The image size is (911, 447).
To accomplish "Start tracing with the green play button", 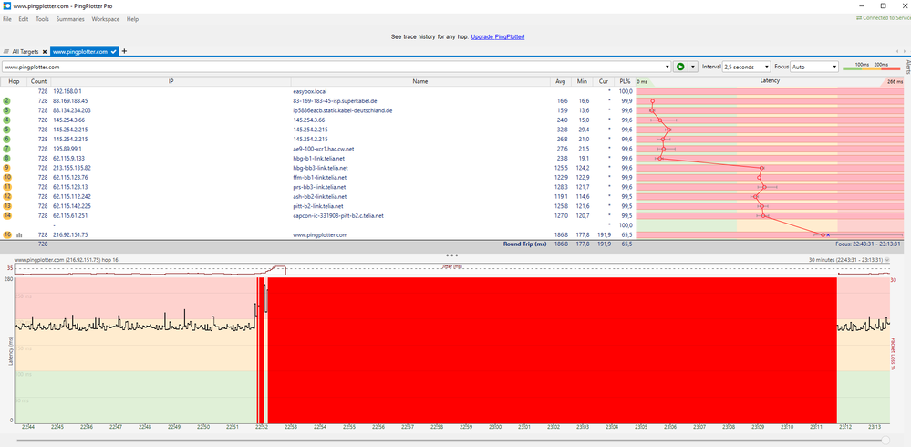I will pyautogui.click(x=679, y=67).
